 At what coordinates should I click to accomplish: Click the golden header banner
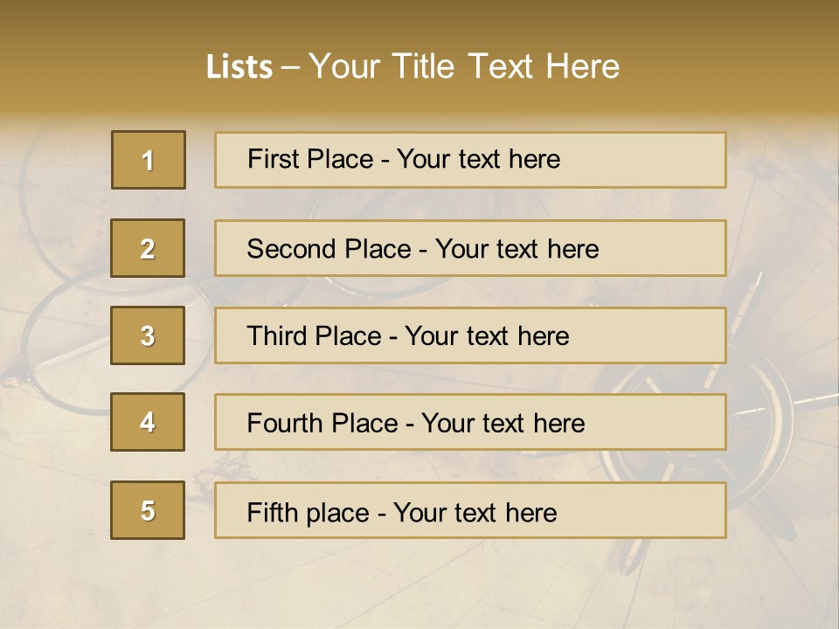[419, 59]
